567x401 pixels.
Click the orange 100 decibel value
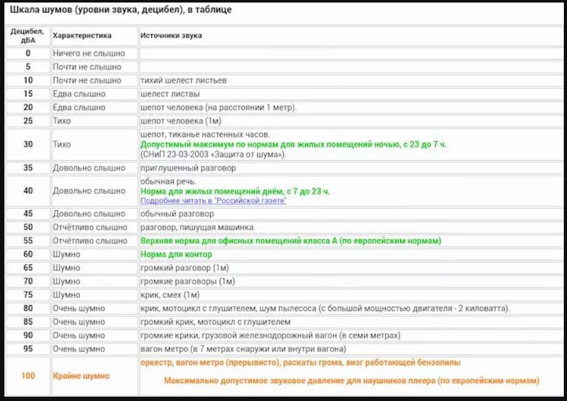28,376
